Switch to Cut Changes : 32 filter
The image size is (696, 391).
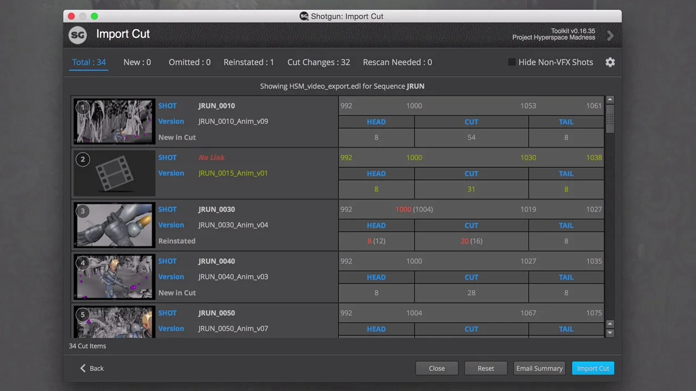319,62
